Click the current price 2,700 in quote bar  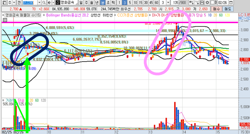[x=14, y=9]
